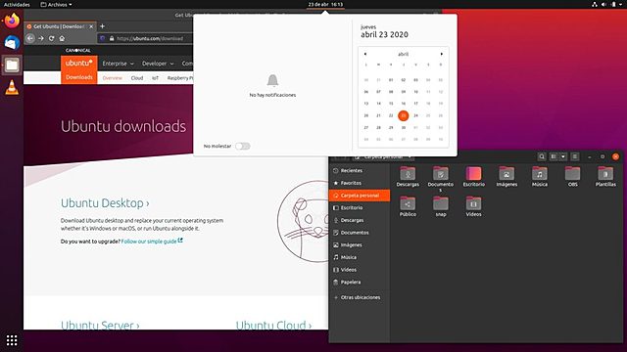The height and width of the screenshot is (352, 627).
Task: Select day 15 in the calendar
Action: click(x=391, y=104)
